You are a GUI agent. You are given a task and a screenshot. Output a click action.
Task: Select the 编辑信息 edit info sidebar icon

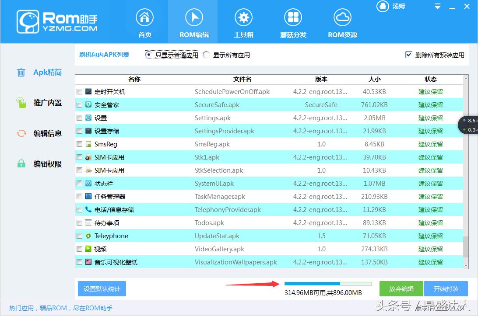tap(21, 133)
